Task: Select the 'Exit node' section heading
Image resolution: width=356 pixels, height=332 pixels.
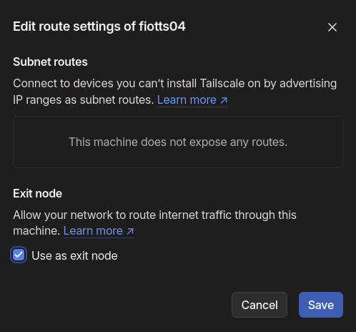Action: point(37,193)
